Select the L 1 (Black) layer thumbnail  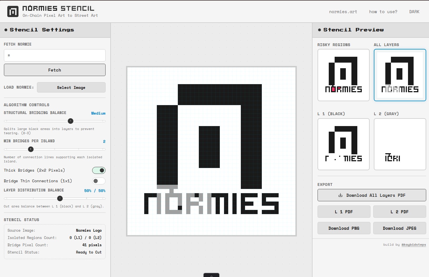[x=344, y=144]
